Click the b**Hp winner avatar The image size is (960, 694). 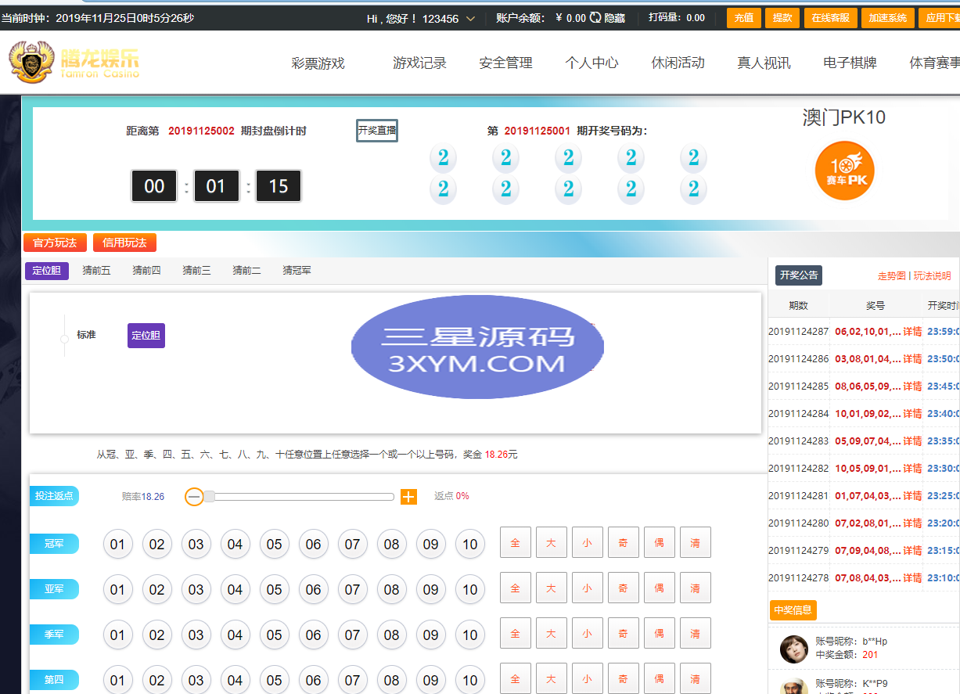pyautogui.click(x=793, y=649)
